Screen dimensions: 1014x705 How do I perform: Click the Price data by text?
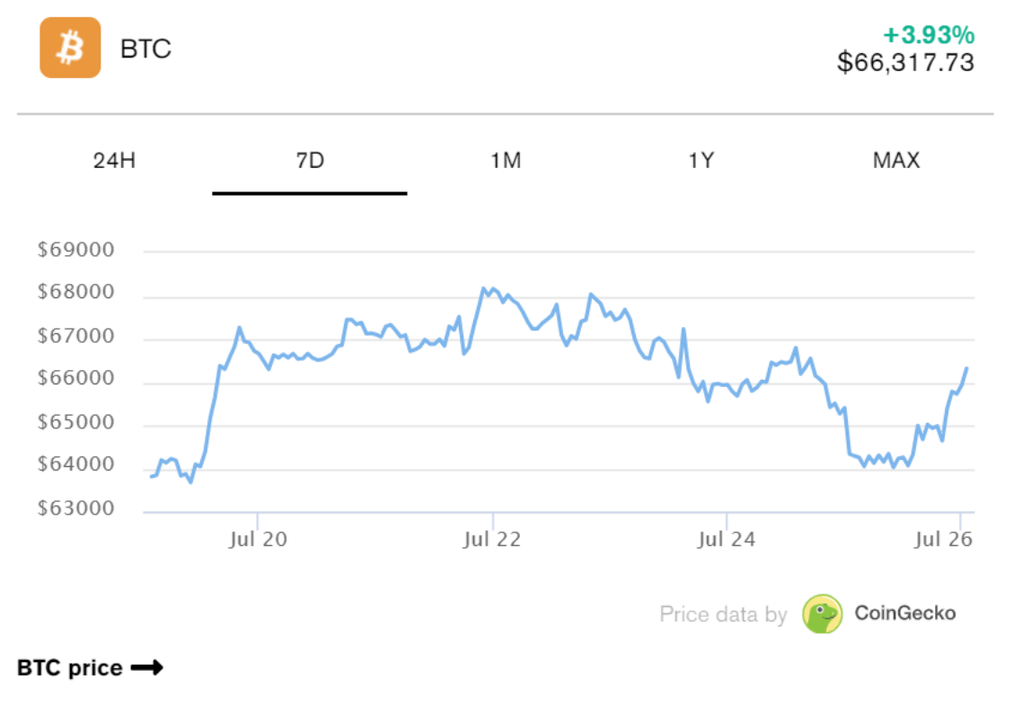point(723,614)
